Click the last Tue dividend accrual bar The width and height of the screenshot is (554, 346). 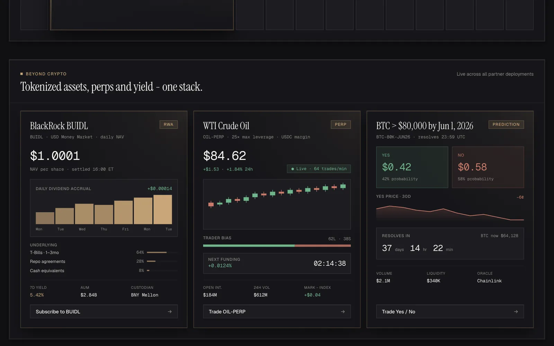163,209
